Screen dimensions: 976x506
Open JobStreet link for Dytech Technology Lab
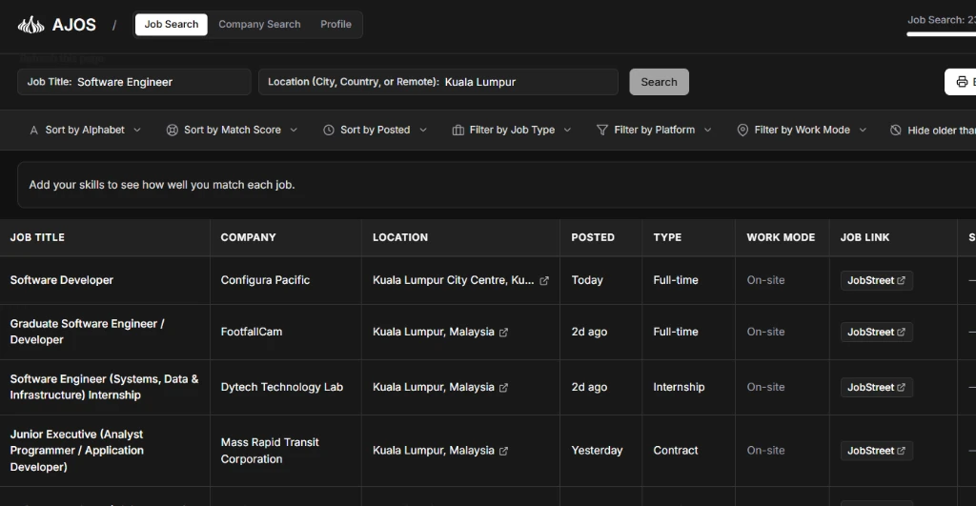(877, 387)
